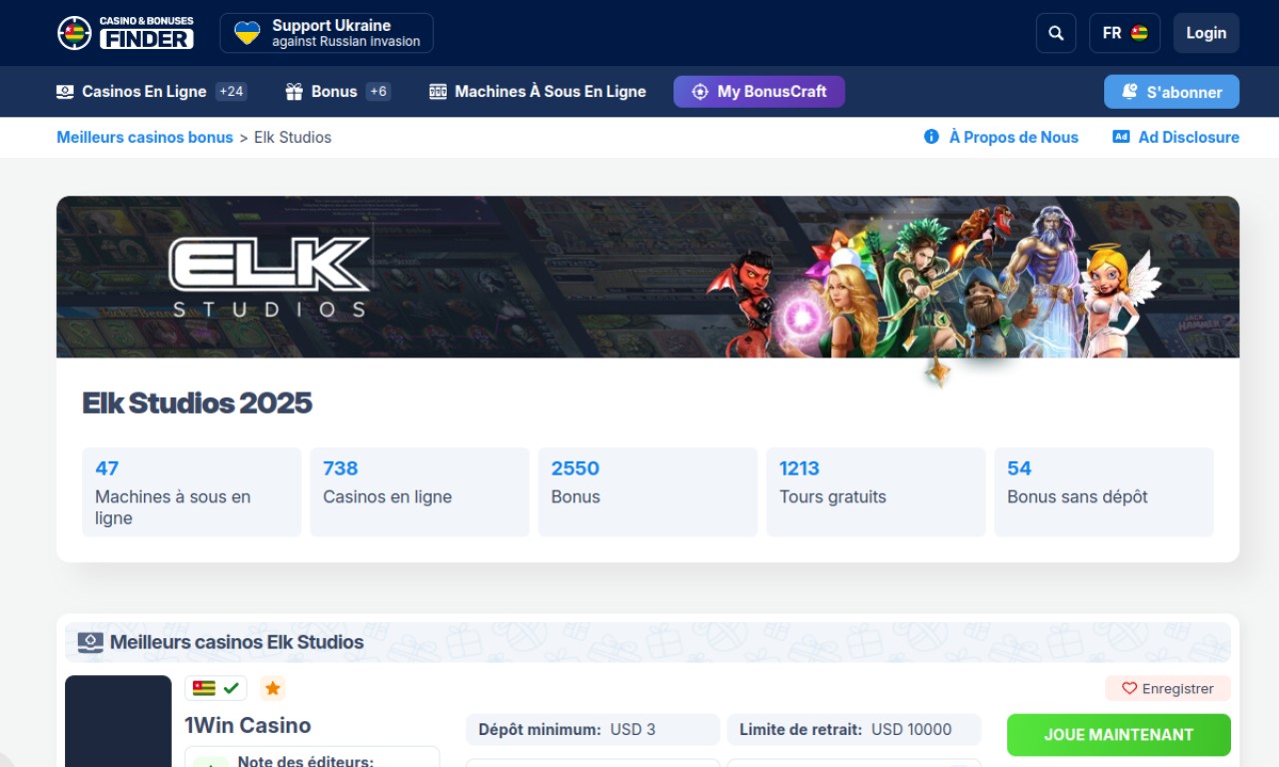Toggle Enregistrer favorite for 1Win Casino
Viewport: 1279px width, 767px height.
[x=1168, y=688]
